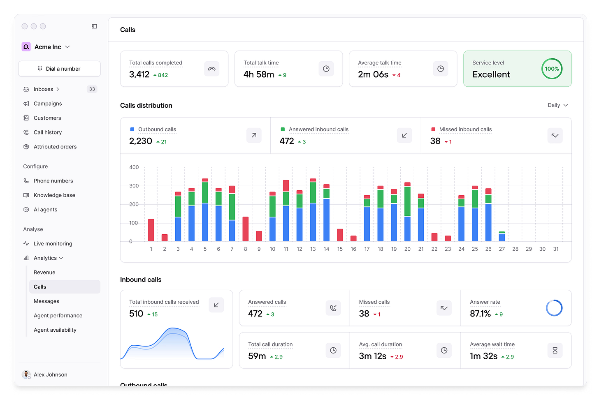Viewport: 599px width, 402px height.
Task: Open the Daily interval dropdown
Action: point(558,105)
